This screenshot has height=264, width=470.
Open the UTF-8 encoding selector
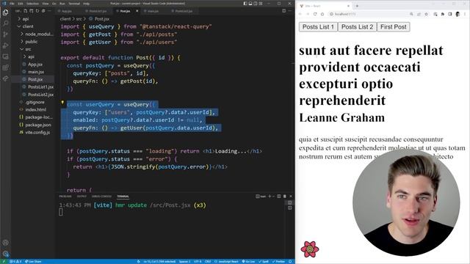(x=198, y=262)
